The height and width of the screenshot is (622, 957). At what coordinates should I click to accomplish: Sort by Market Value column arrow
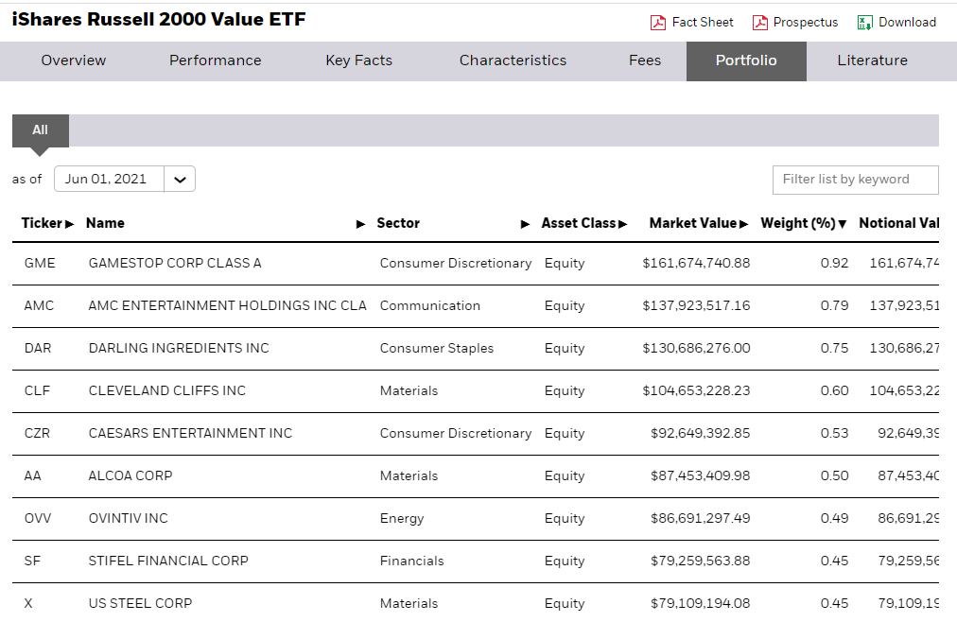(x=743, y=224)
